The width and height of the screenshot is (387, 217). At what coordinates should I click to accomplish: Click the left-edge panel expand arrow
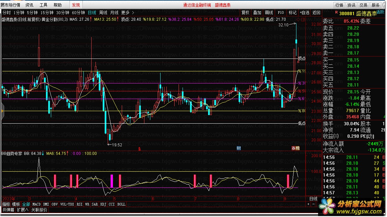click(x=3, y=111)
